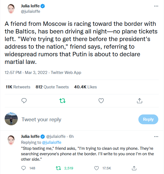This screenshot has width=164, height=174.
Task: View the 812 Quote Tweets list
Action: pos(52,87)
